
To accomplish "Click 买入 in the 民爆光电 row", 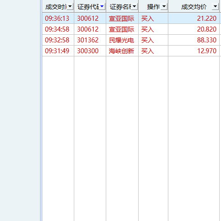I will pos(148,40).
